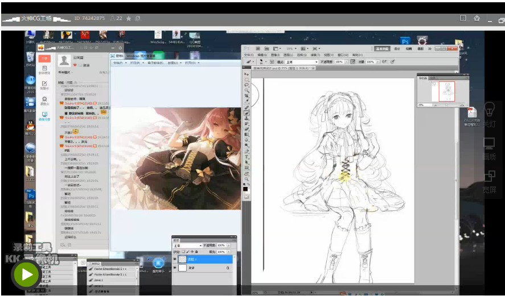Launch Bridge from Photoshop application bar

tap(258, 48)
